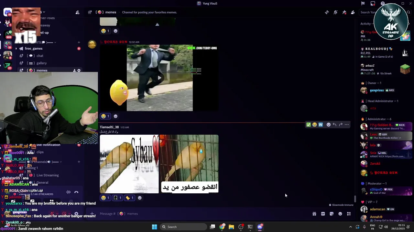Click the taskbar Search box
This screenshot has width=414, height=232.
(x=183, y=227)
